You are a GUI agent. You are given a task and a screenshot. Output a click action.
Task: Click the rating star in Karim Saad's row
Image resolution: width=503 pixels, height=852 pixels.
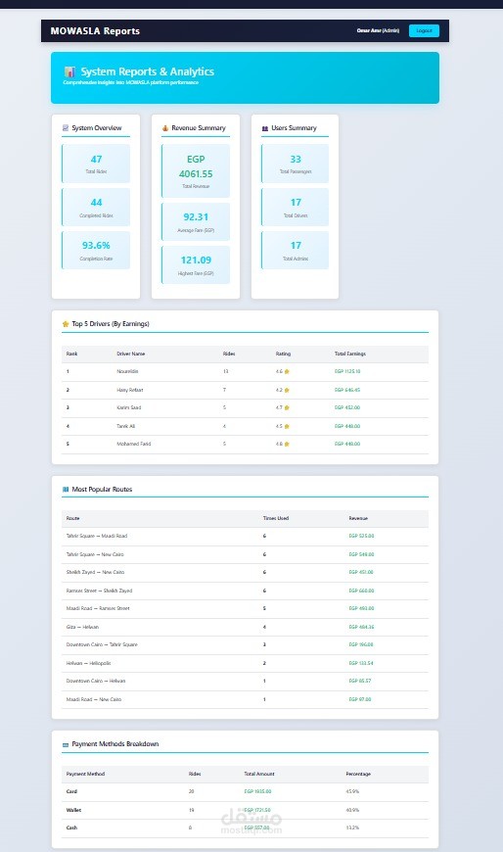[287, 407]
